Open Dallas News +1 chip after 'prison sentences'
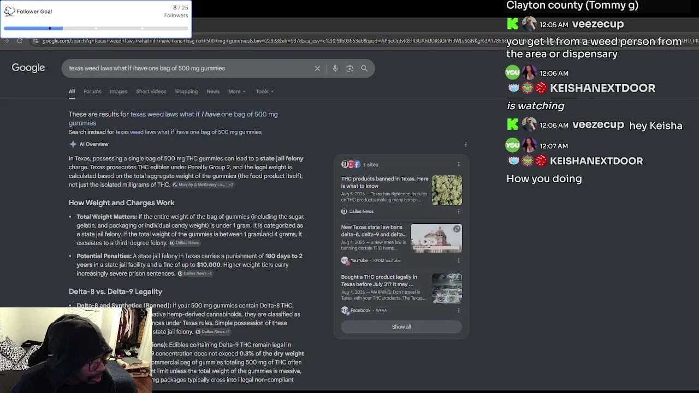This screenshot has height=393, width=699. tap(194, 273)
